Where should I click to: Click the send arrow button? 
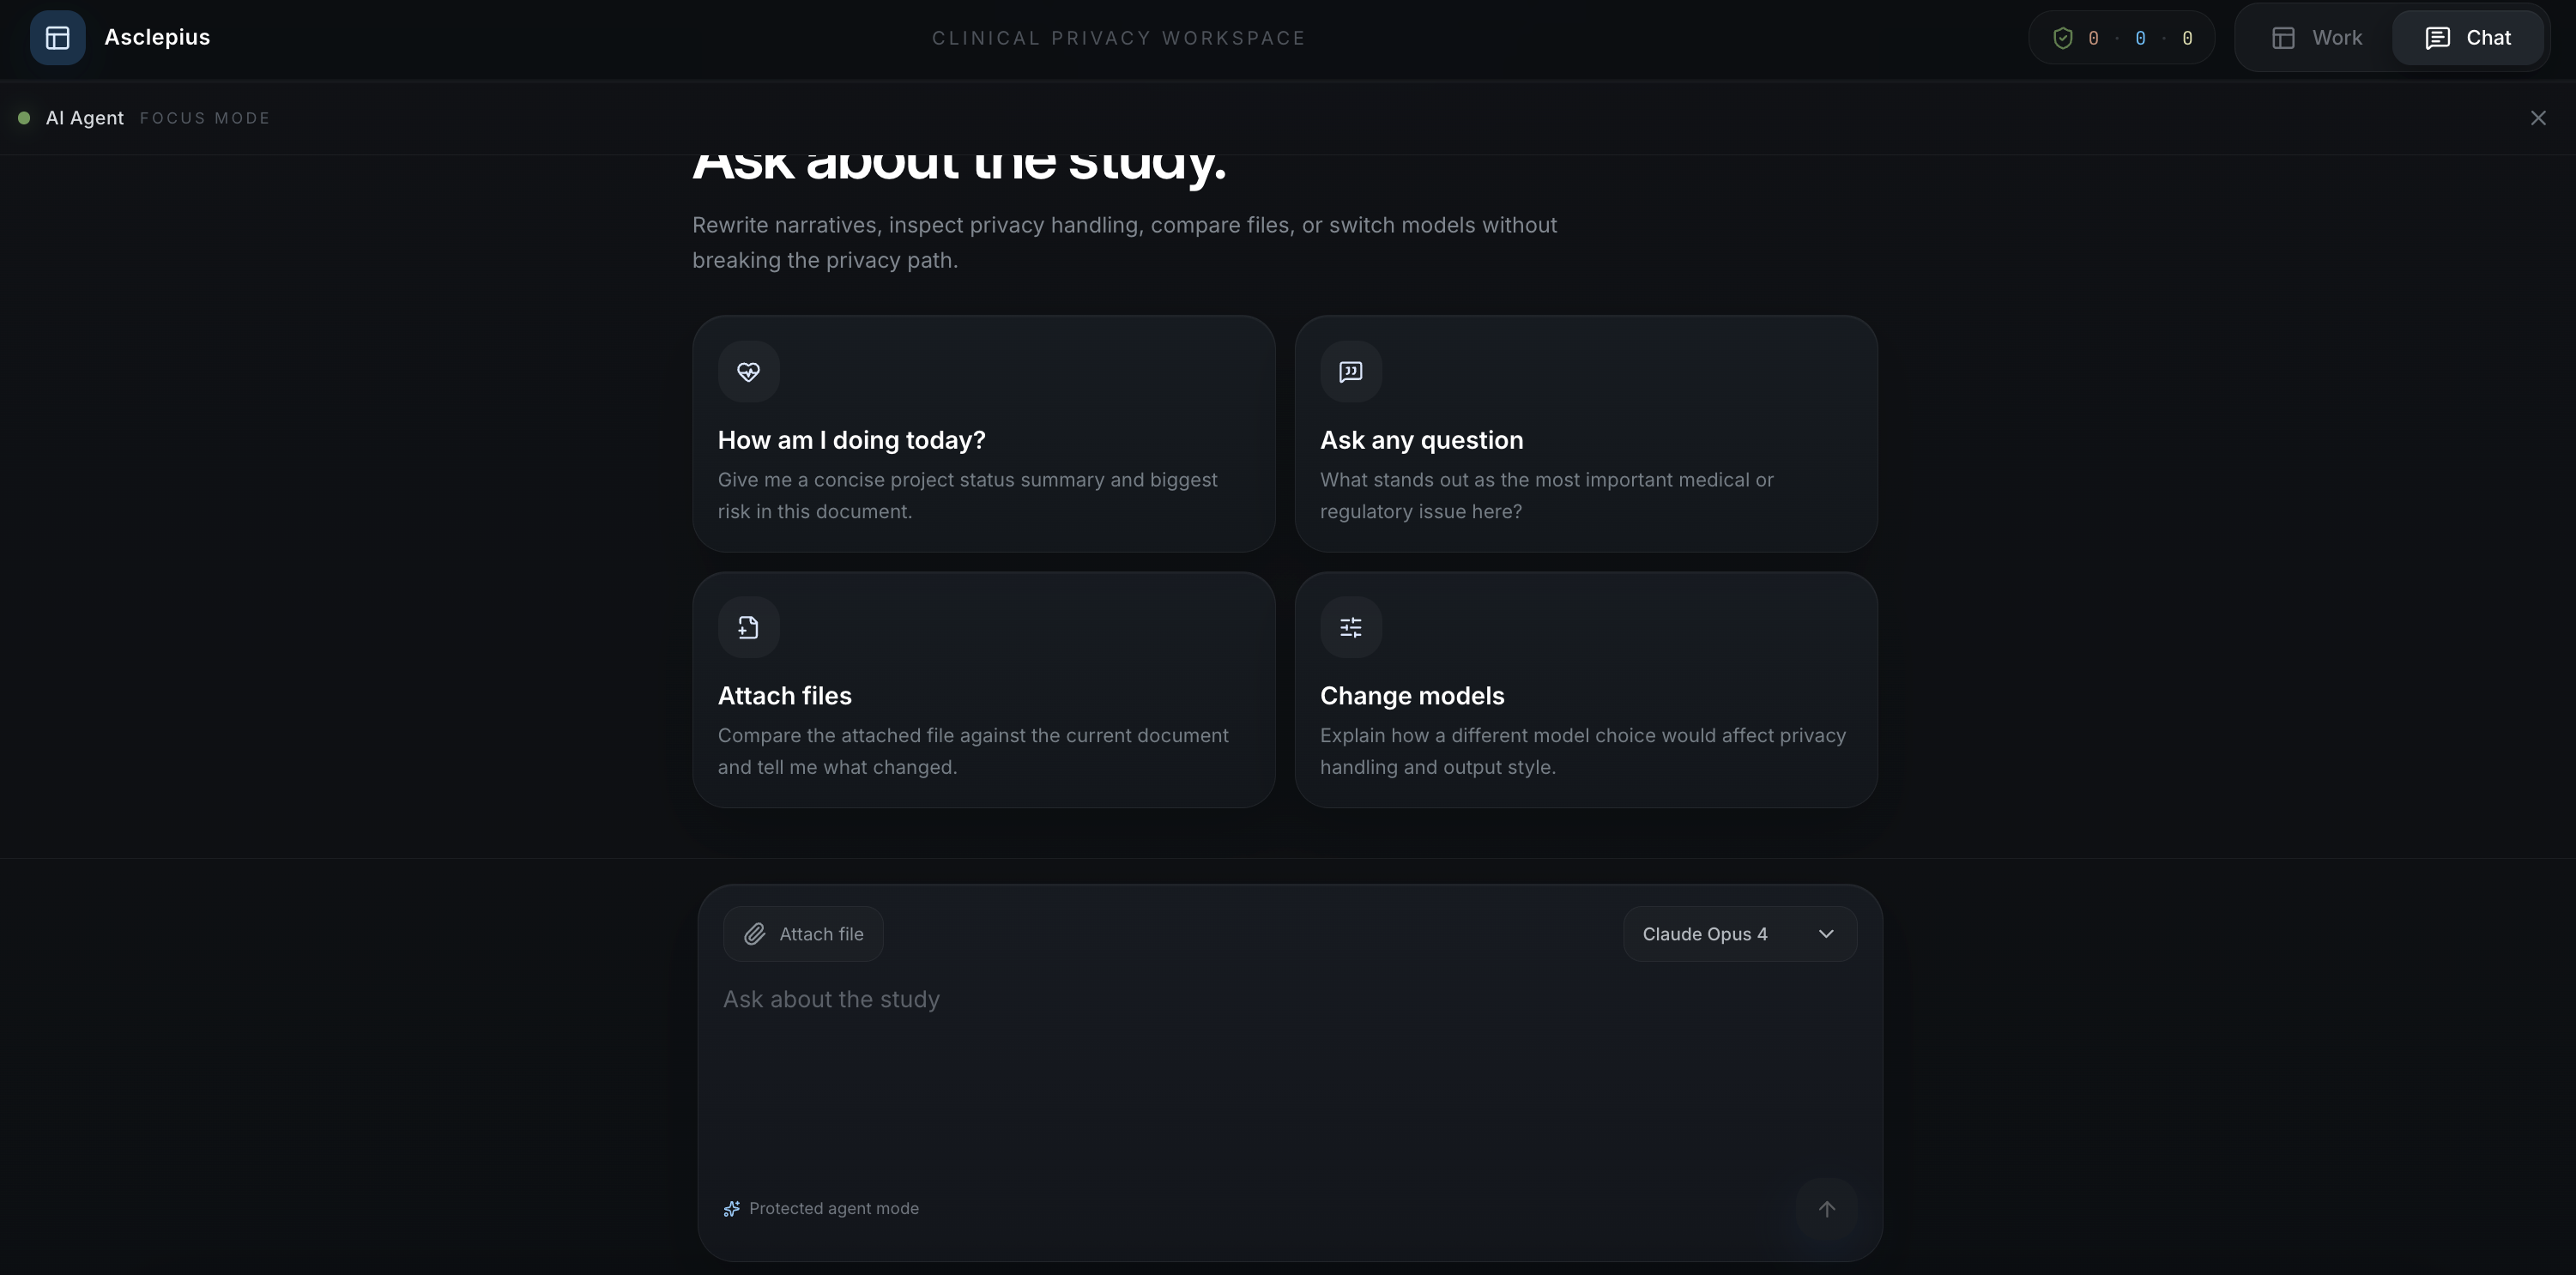(x=1826, y=1209)
